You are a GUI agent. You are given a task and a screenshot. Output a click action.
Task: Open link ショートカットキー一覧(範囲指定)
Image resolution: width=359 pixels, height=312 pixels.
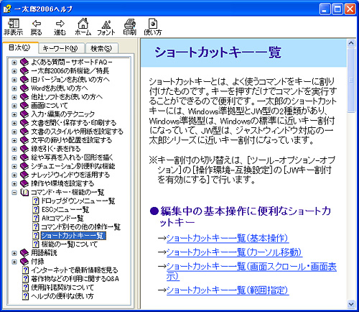click(x=228, y=290)
